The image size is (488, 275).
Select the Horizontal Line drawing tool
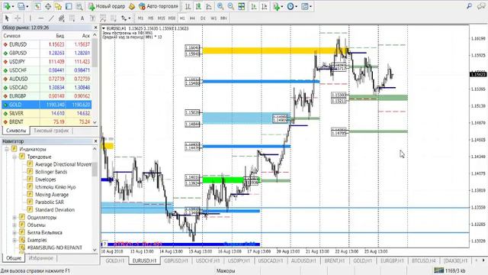pos(40,18)
